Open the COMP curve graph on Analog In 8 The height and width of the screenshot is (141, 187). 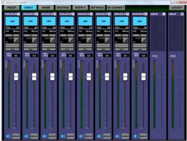[x=144, y=40]
